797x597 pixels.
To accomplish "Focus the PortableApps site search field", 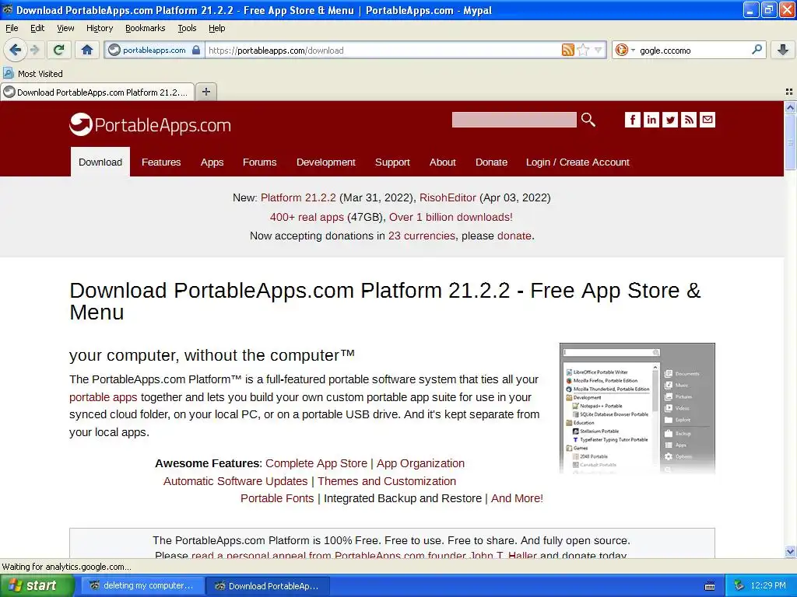I will [514, 120].
